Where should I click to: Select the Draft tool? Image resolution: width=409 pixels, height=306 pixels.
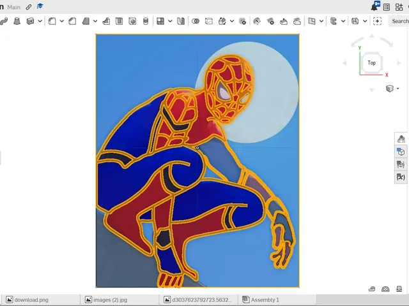coord(86,21)
